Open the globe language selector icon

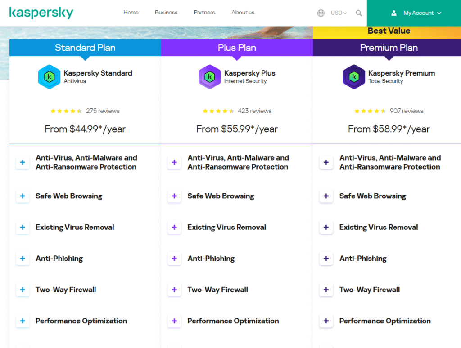[x=321, y=13]
